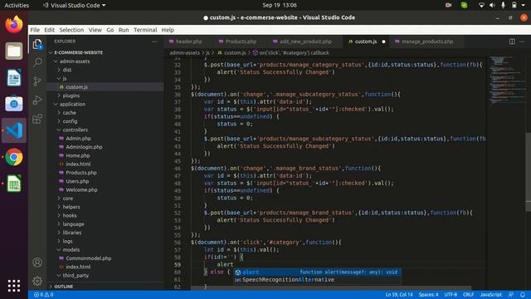
Task: Open the notifications bell in status bar
Action: click(523, 295)
